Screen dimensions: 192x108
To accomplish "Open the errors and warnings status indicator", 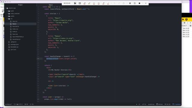I will (18, 104).
